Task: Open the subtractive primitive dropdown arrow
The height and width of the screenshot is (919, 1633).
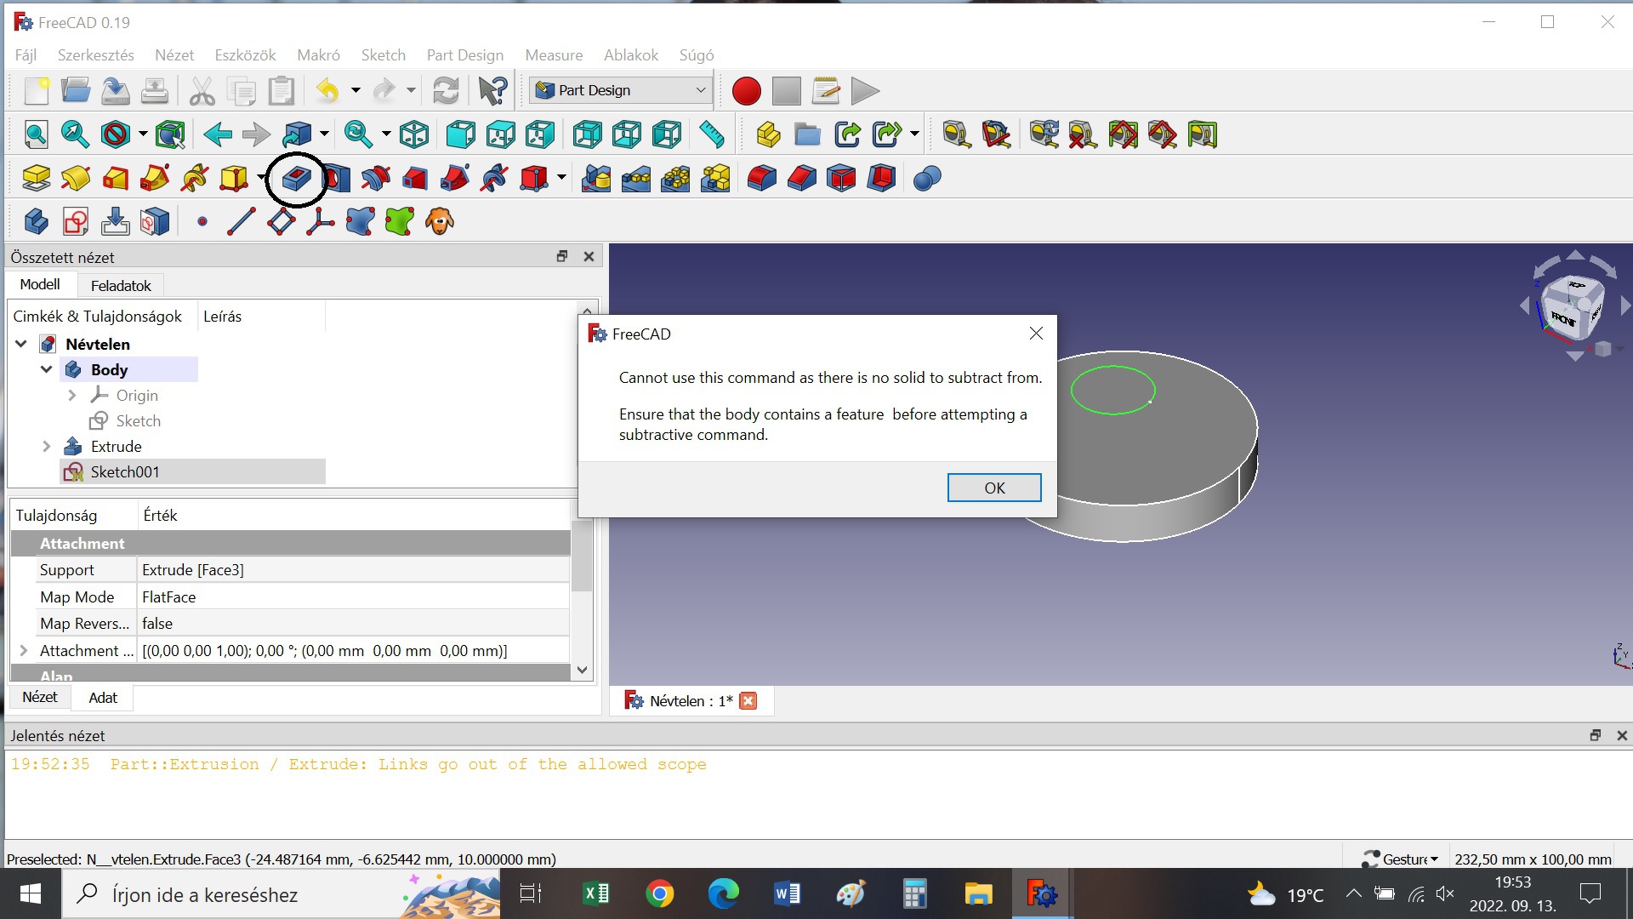Action: point(561,178)
